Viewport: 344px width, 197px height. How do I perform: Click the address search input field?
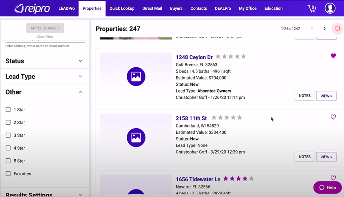coord(45,41)
